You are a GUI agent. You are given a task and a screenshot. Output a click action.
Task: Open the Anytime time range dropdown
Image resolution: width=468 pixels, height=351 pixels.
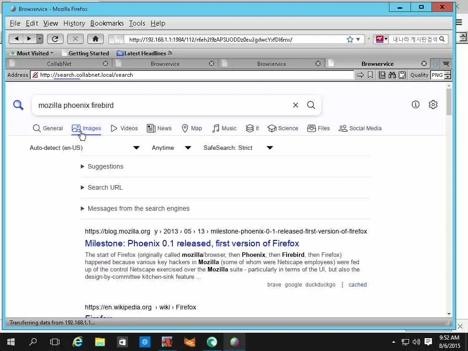point(171,148)
